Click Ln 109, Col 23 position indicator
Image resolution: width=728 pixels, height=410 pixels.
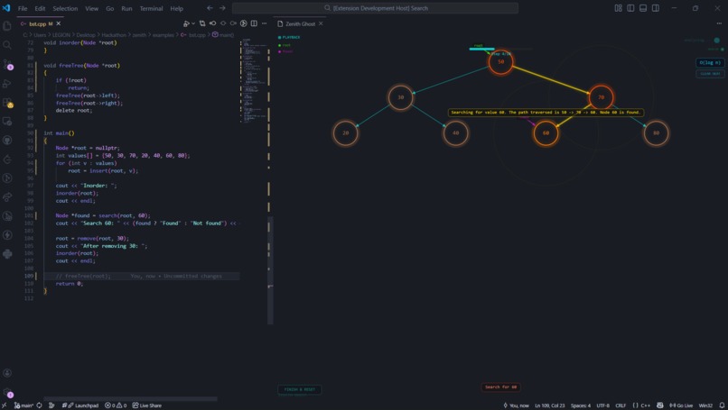(549, 405)
